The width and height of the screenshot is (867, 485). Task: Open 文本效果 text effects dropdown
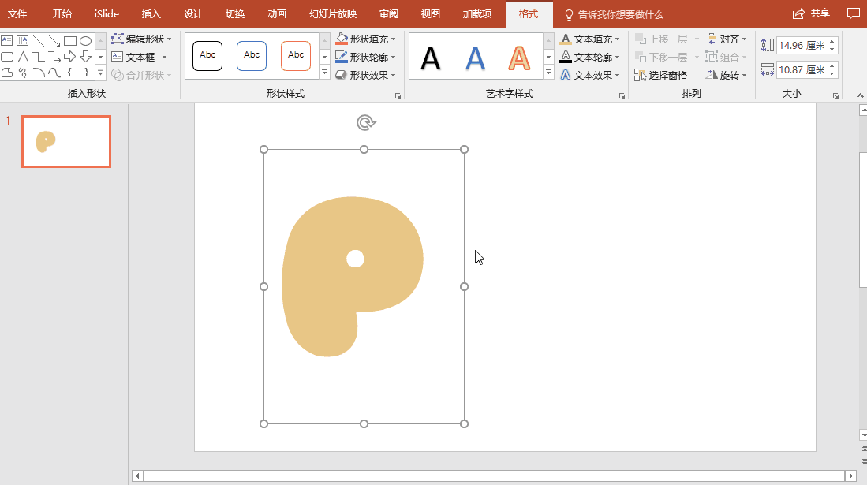589,75
